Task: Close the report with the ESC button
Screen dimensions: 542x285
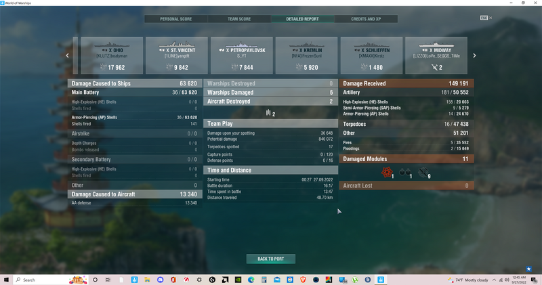Action: 486,18
